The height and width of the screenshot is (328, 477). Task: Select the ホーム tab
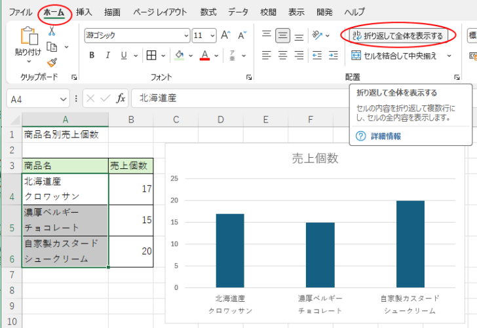pyautogui.click(x=54, y=12)
